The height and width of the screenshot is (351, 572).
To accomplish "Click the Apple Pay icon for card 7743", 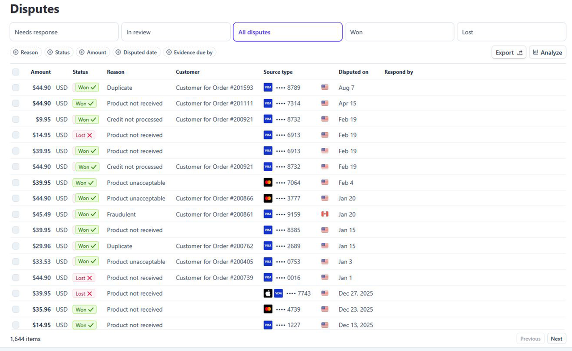I will (268, 293).
